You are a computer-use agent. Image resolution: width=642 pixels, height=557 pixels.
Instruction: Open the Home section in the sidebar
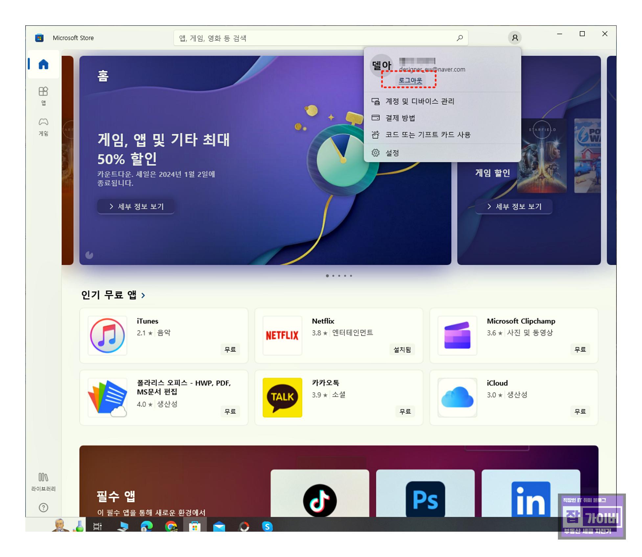43,65
